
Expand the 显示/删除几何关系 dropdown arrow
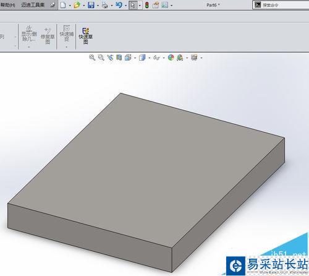coord(29,47)
